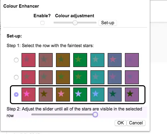Click the Colour adjustment slider handle
The height and width of the screenshot is (134, 167).
75,23
